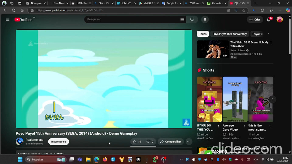Viewport: 292px width, 164px height.
Task: Open browser home page
Action: pos(22,10)
